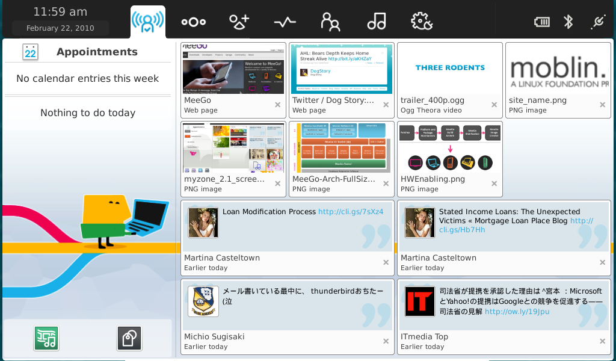The height and width of the screenshot is (361, 616).
Task: Remove the myzone_2.1 screenshot item
Action: click(x=278, y=184)
